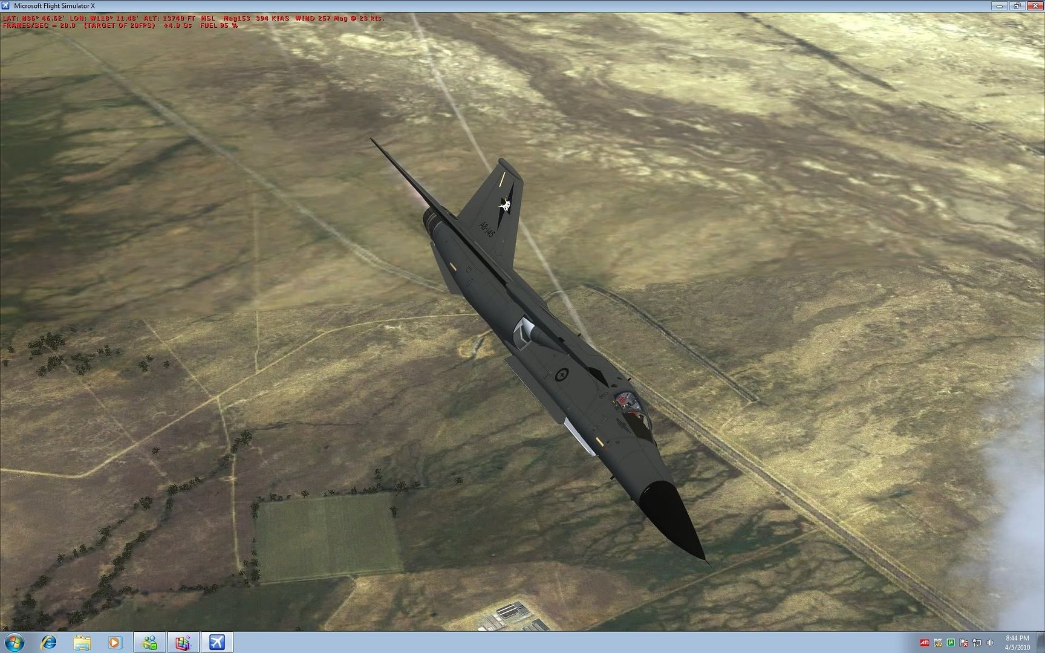
Task: Select the Flight Simulator airplane taskbar button
Action: (x=216, y=642)
